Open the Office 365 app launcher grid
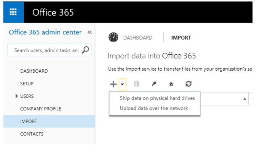Screen dimensions: 262x152 click(x=13, y=12)
